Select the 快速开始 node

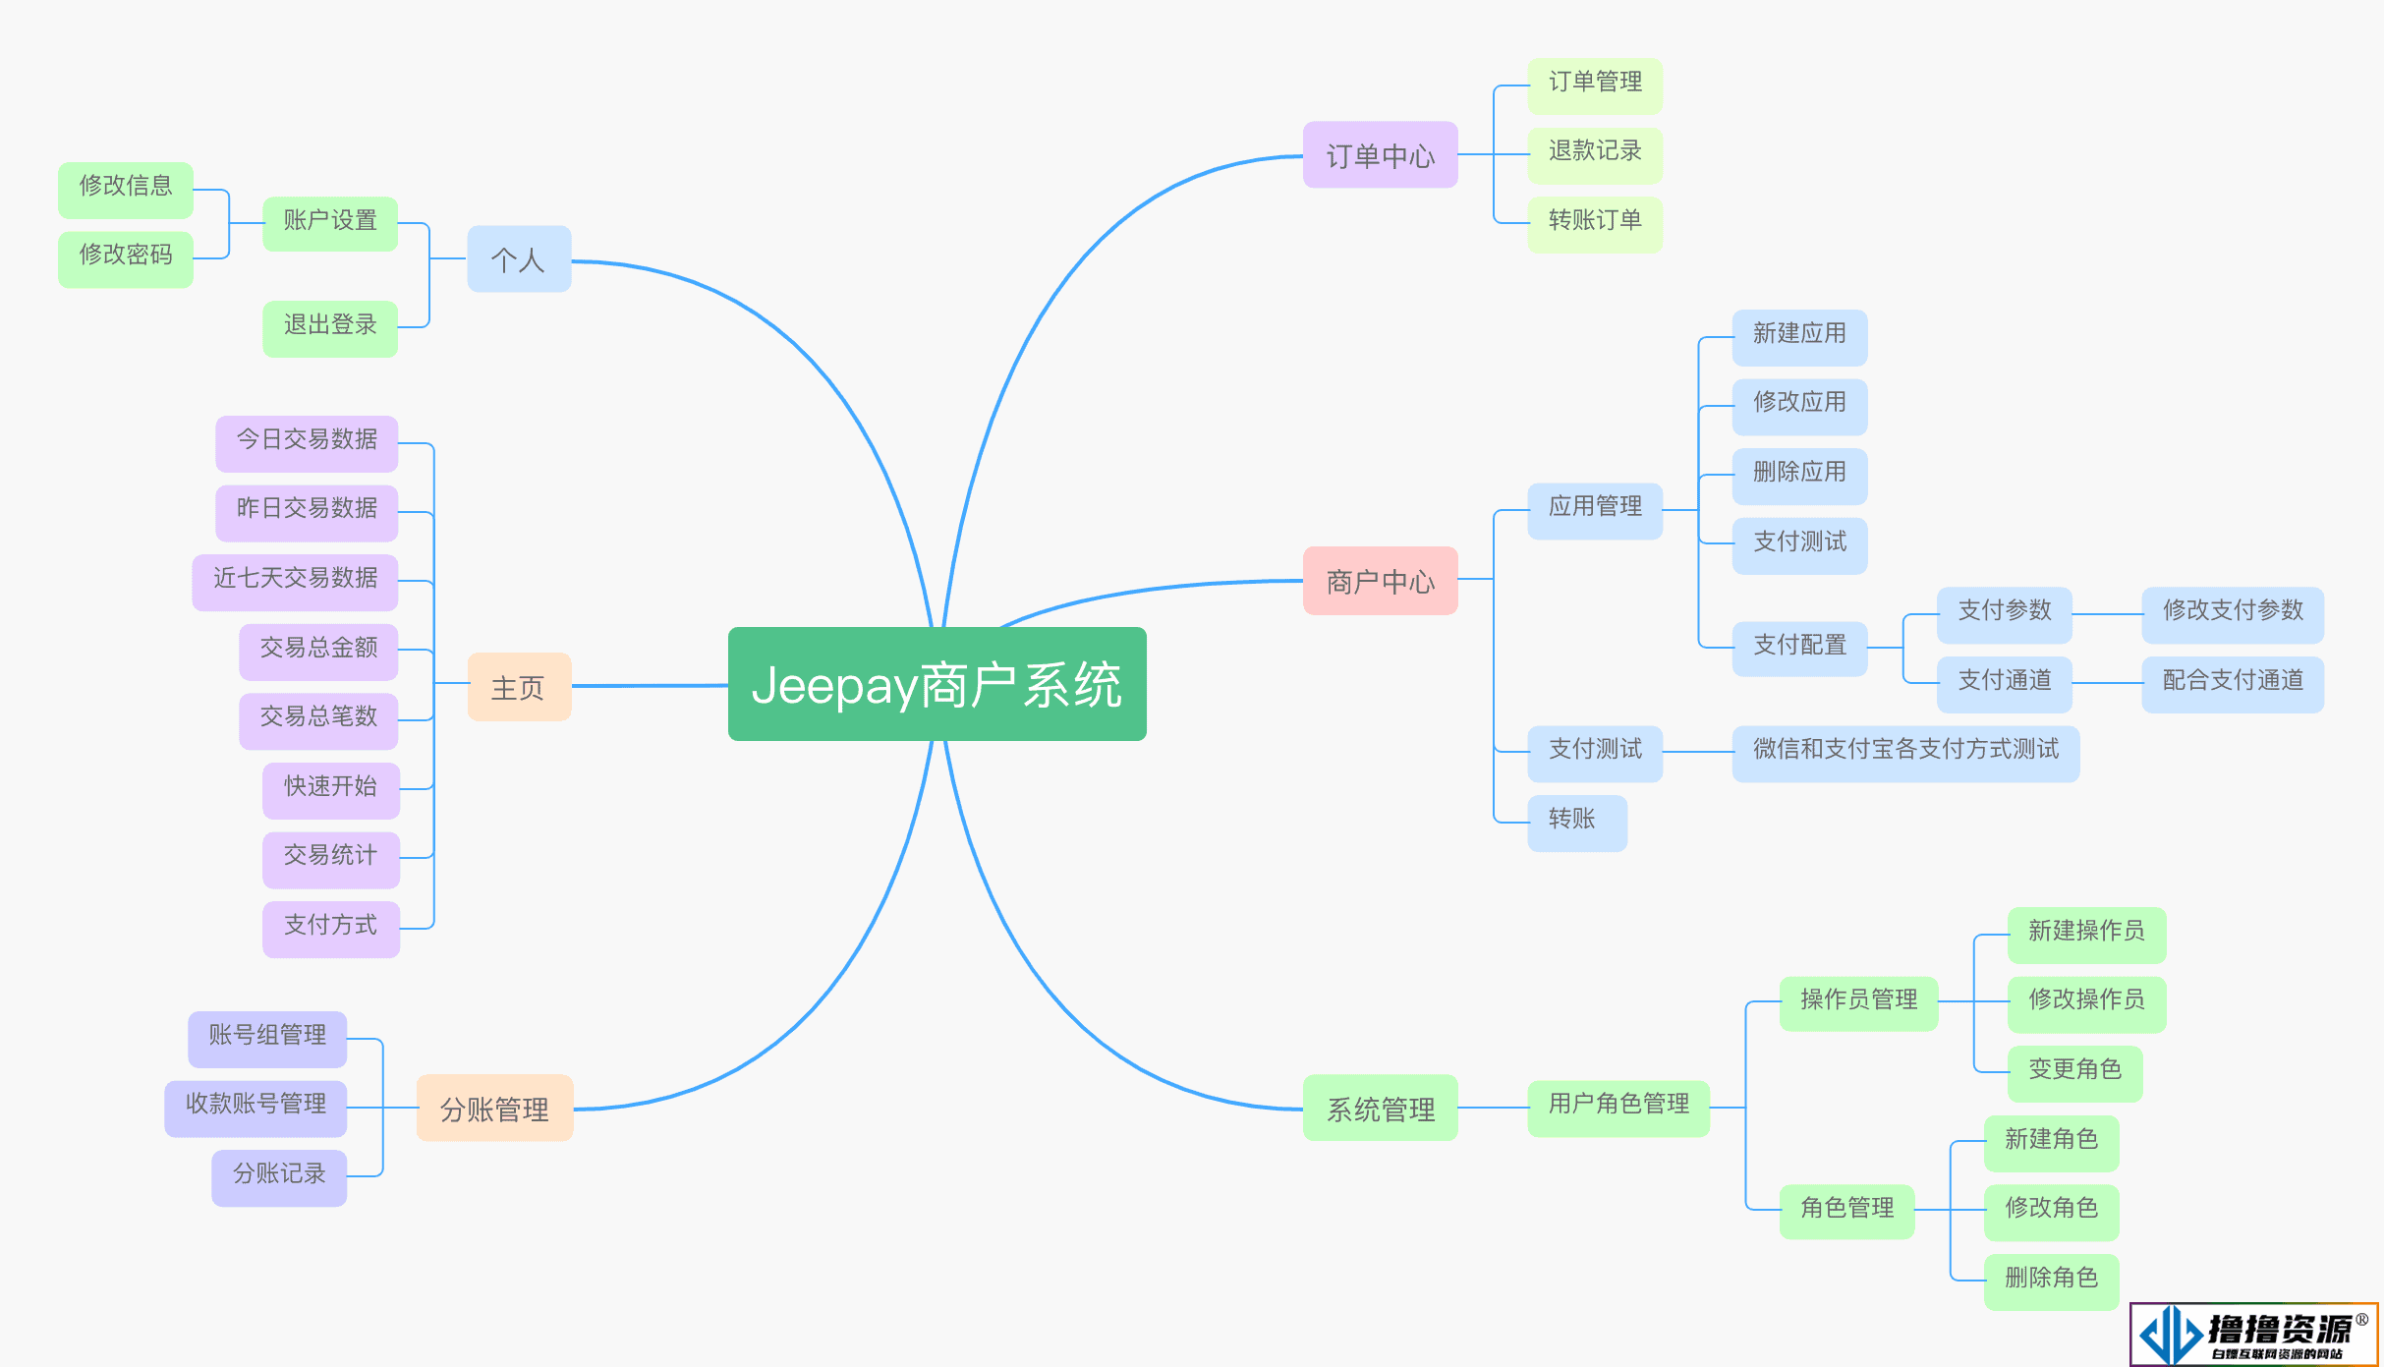[330, 790]
